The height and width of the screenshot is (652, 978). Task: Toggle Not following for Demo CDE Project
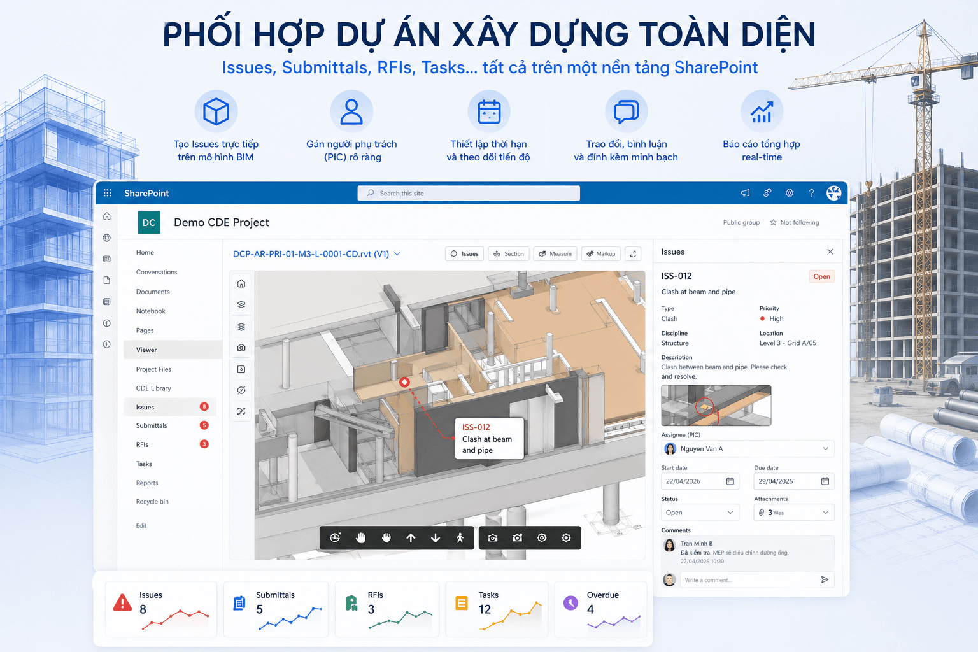tap(795, 222)
